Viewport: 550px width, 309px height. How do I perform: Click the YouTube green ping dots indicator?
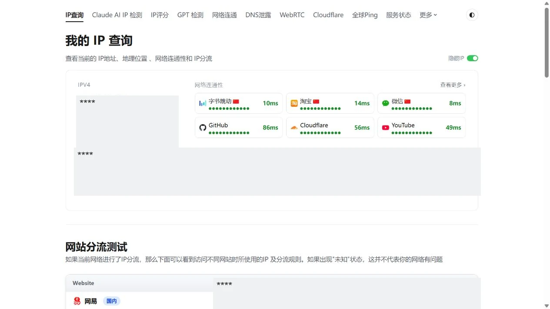pyautogui.click(x=412, y=133)
